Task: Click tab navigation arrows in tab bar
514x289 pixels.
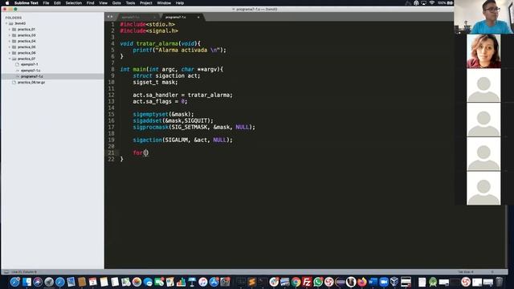Action: (110, 17)
